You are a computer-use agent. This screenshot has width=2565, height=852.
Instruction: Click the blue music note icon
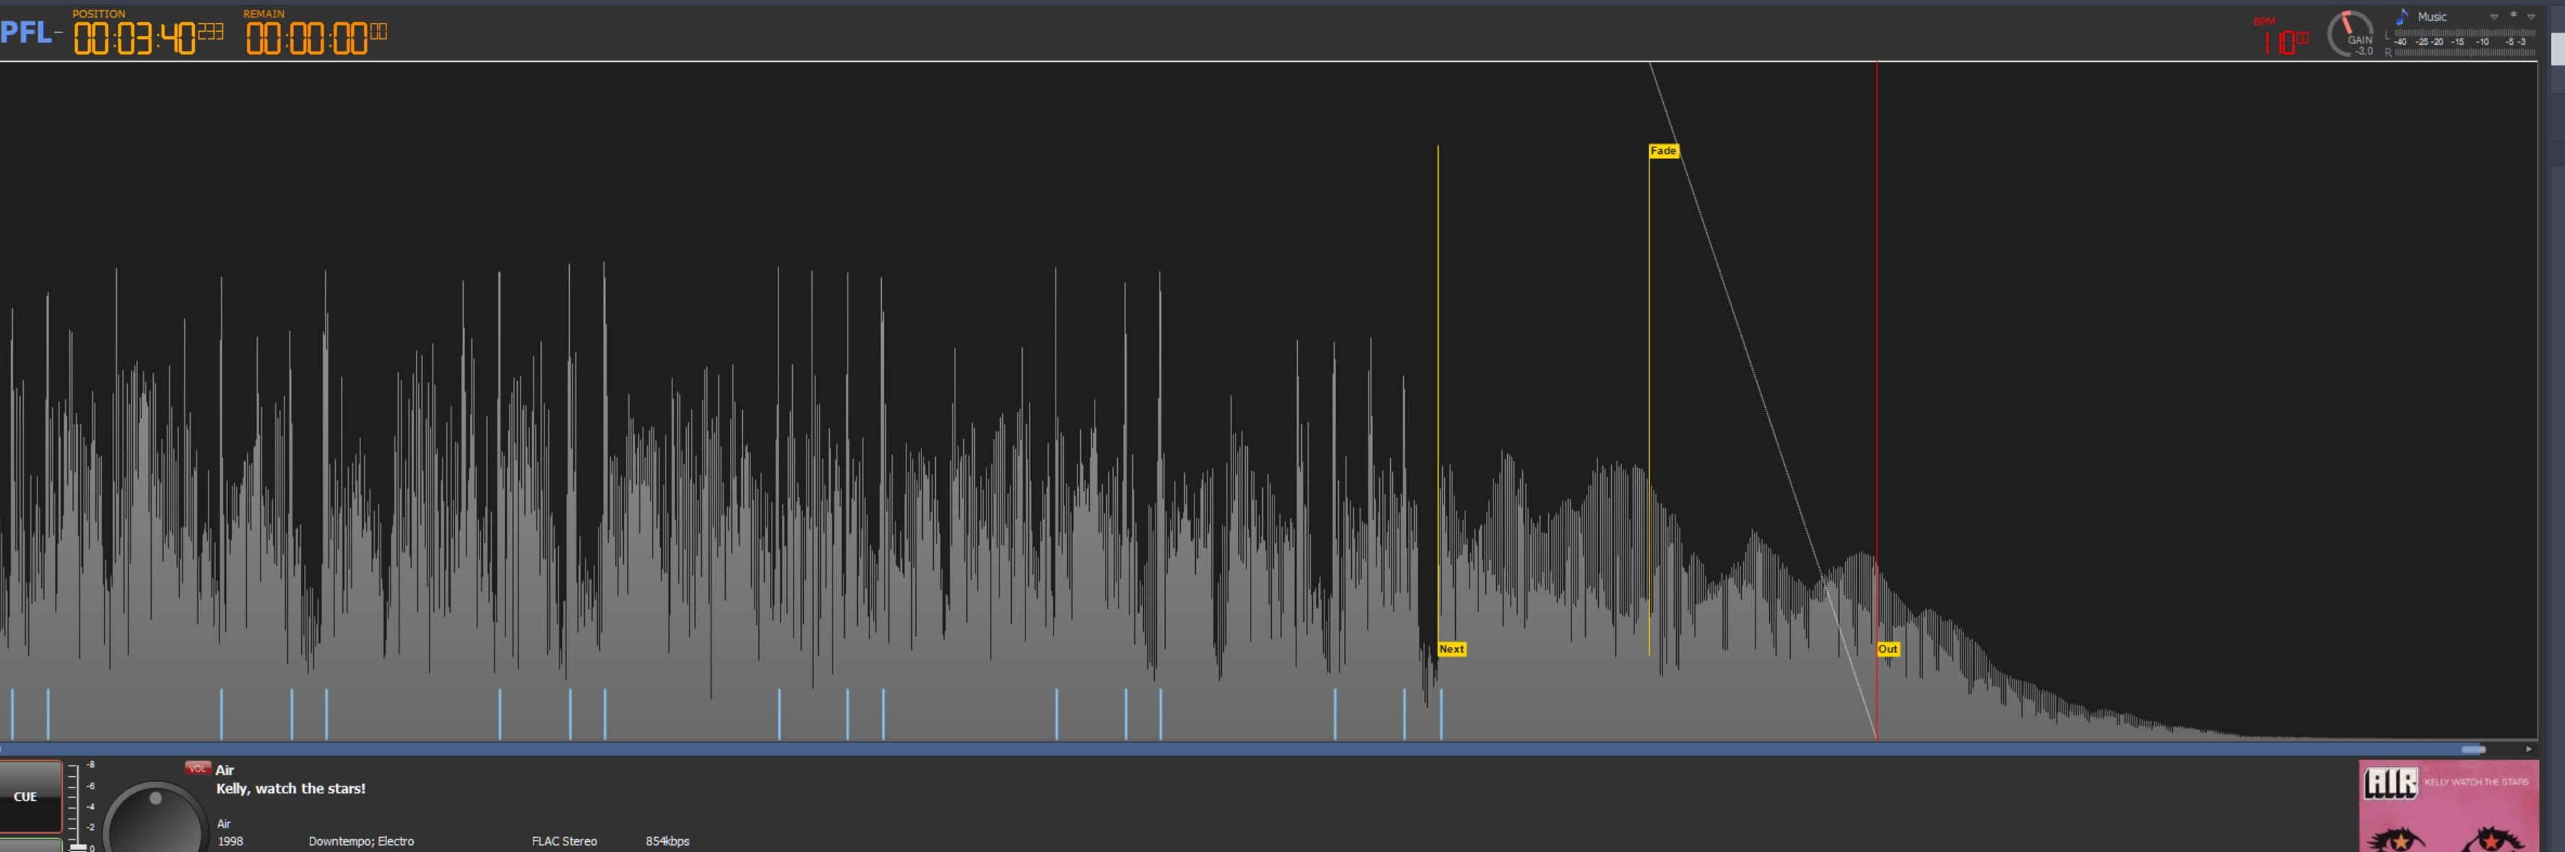point(2402,16)
